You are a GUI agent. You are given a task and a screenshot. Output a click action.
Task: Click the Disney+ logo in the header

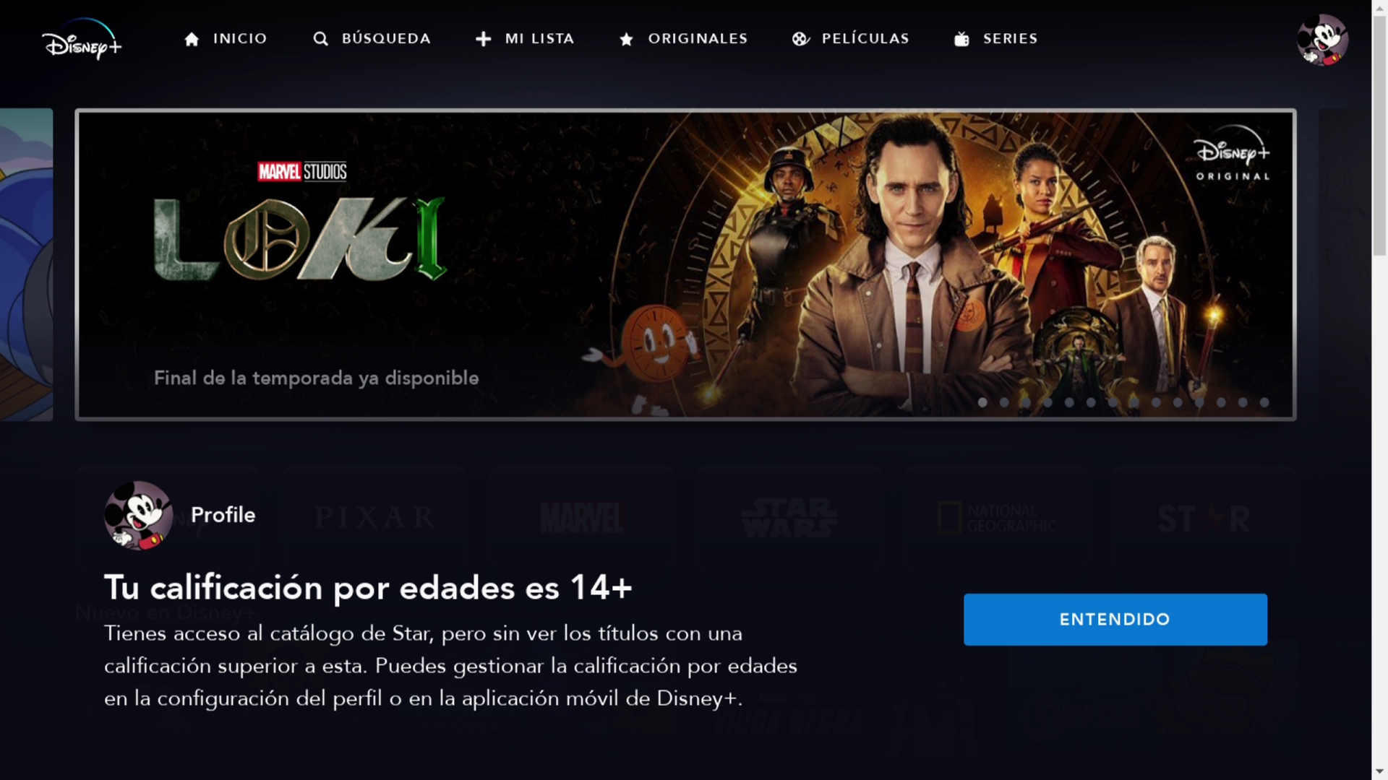(81, 39)
